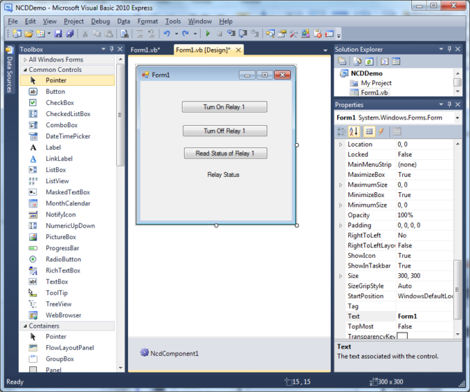
Task: Click the TransparencyKey color swatch
Action: (x=402, y=337)
